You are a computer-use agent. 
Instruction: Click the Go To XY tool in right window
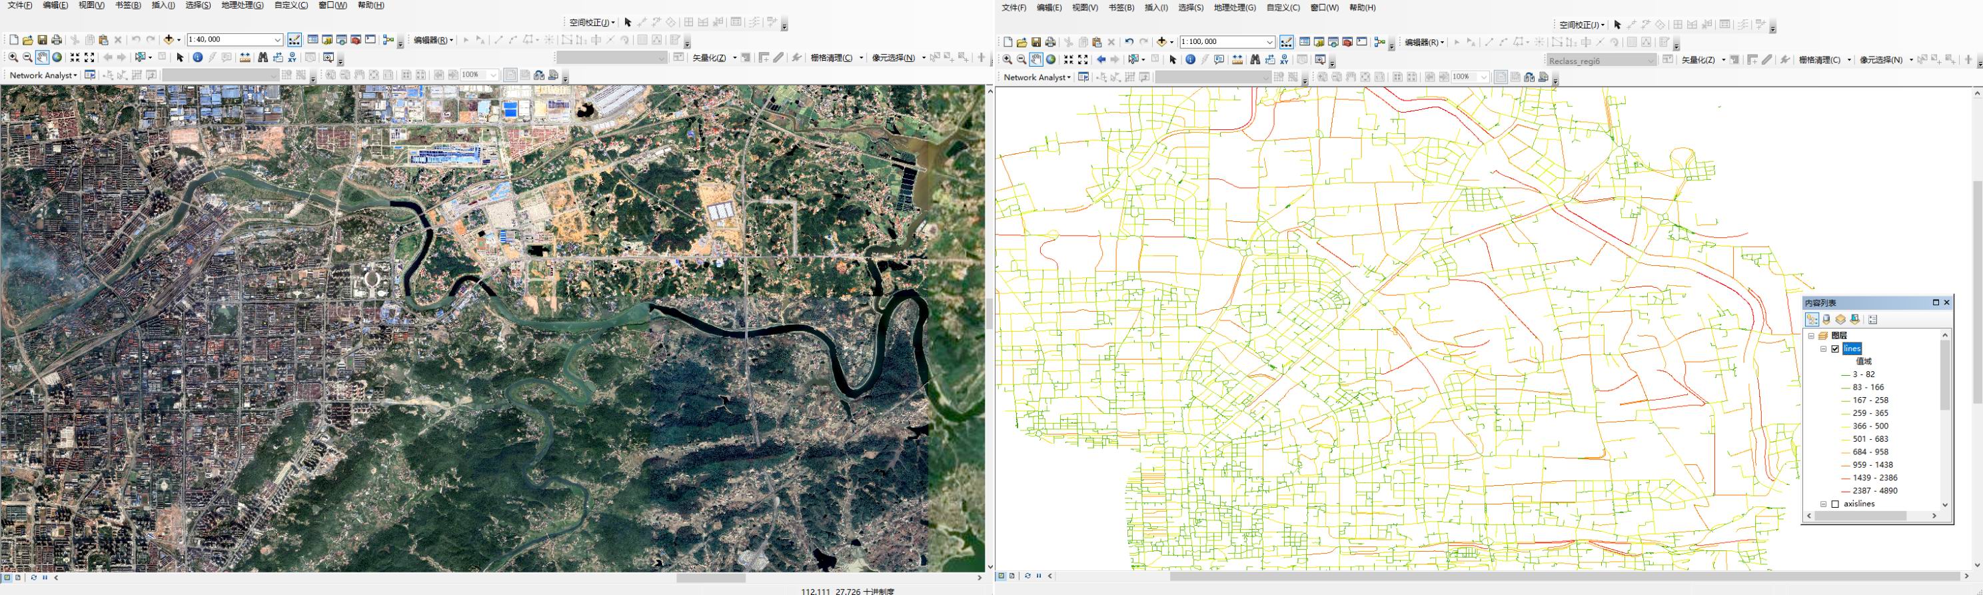pos(1285,60)
